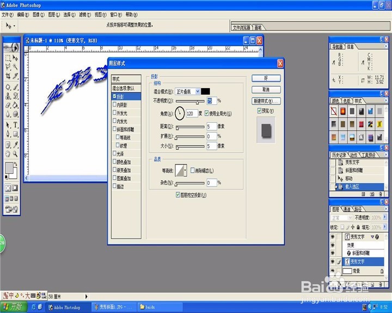Collapse effects of top 变形文字 layer
Image resolution: width=392 pixels, height=313 pixels.
[372, 236]
